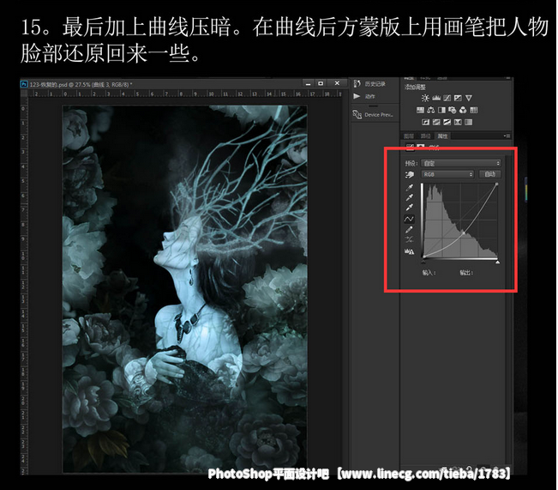This screenshot has height=490, width=558.
Task: Add a Photo Filter adjustment
Action: click(x=453, y=110)
